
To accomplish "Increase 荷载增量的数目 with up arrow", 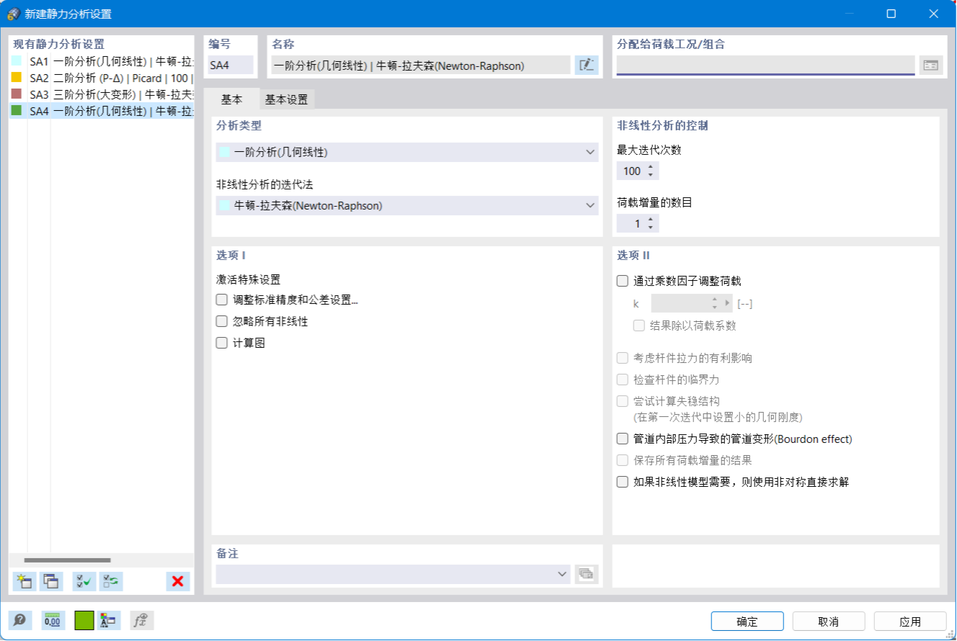I will pos(651,220).
